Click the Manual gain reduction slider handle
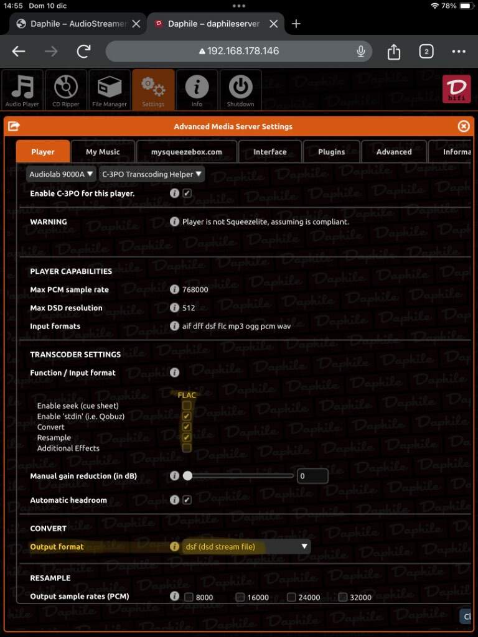 pyautogui.click(x=187, y=476)
